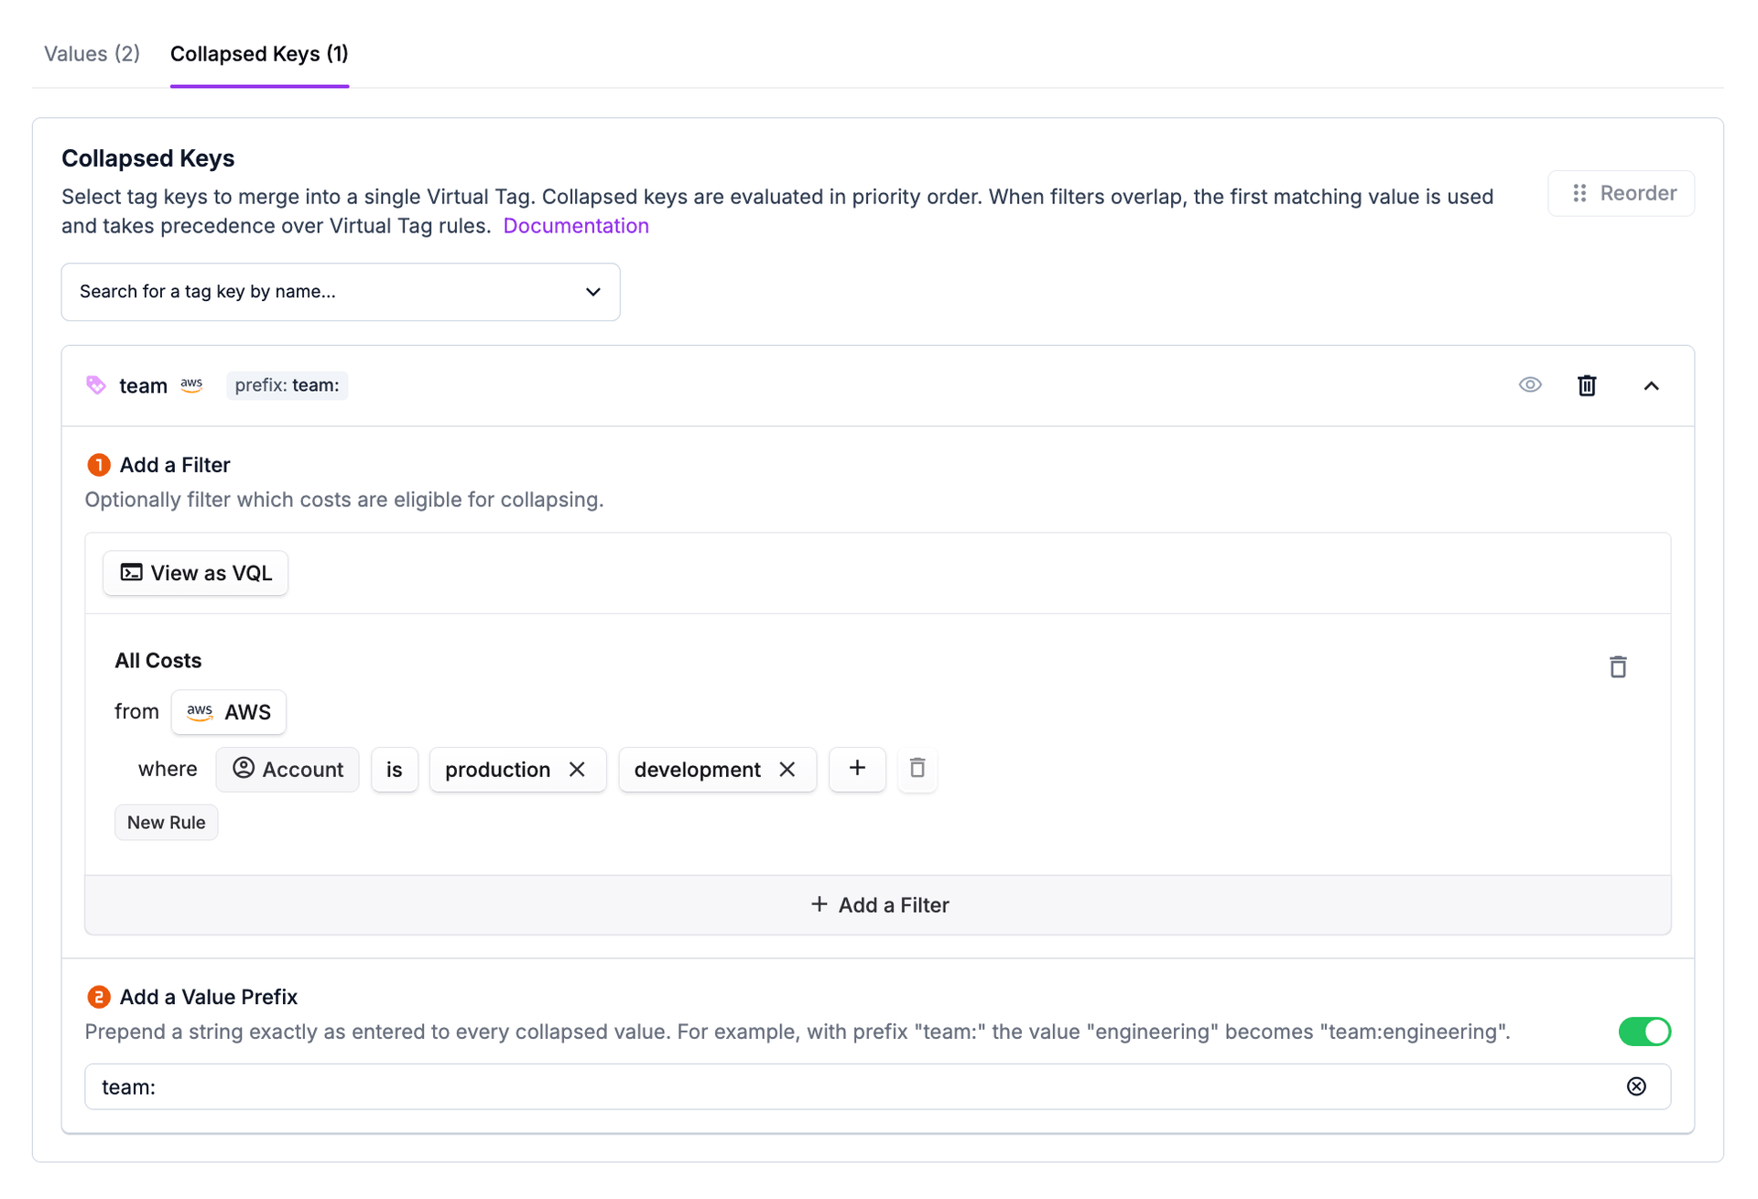Select the Collapsed Keys tab

[259, 54]
